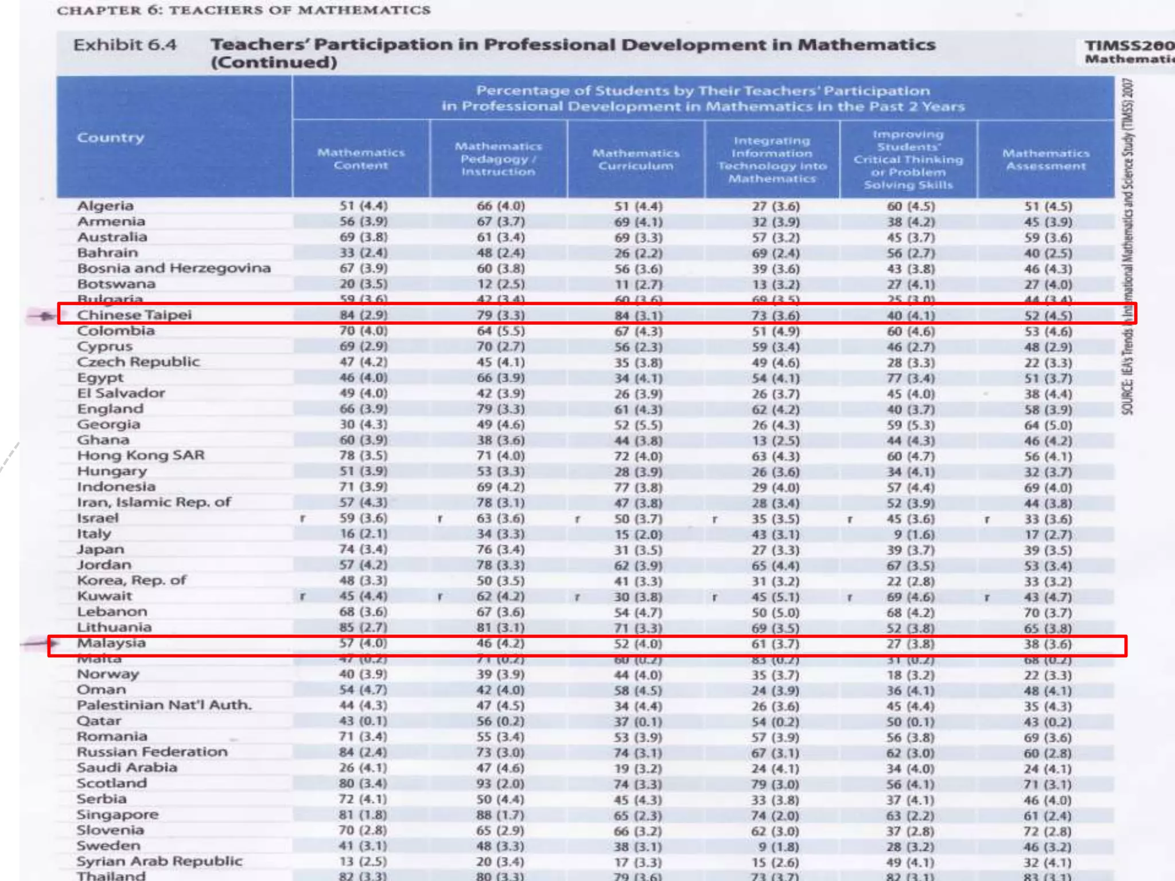The image size is (1175, 881).
Task: Click the Mathematics Assessment column header
Action: coord(1046,159)
